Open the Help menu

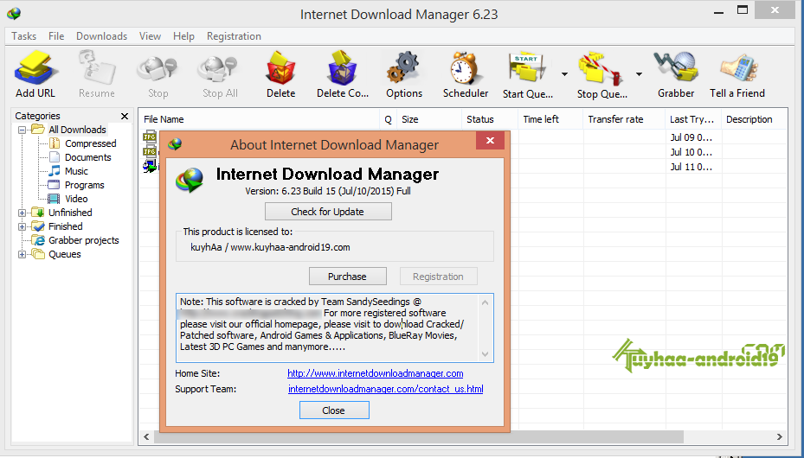coord(183,35)
